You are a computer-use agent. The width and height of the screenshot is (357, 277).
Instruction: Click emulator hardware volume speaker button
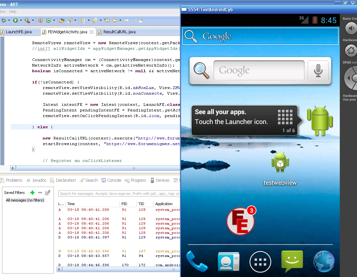click(x=351, y=28)
